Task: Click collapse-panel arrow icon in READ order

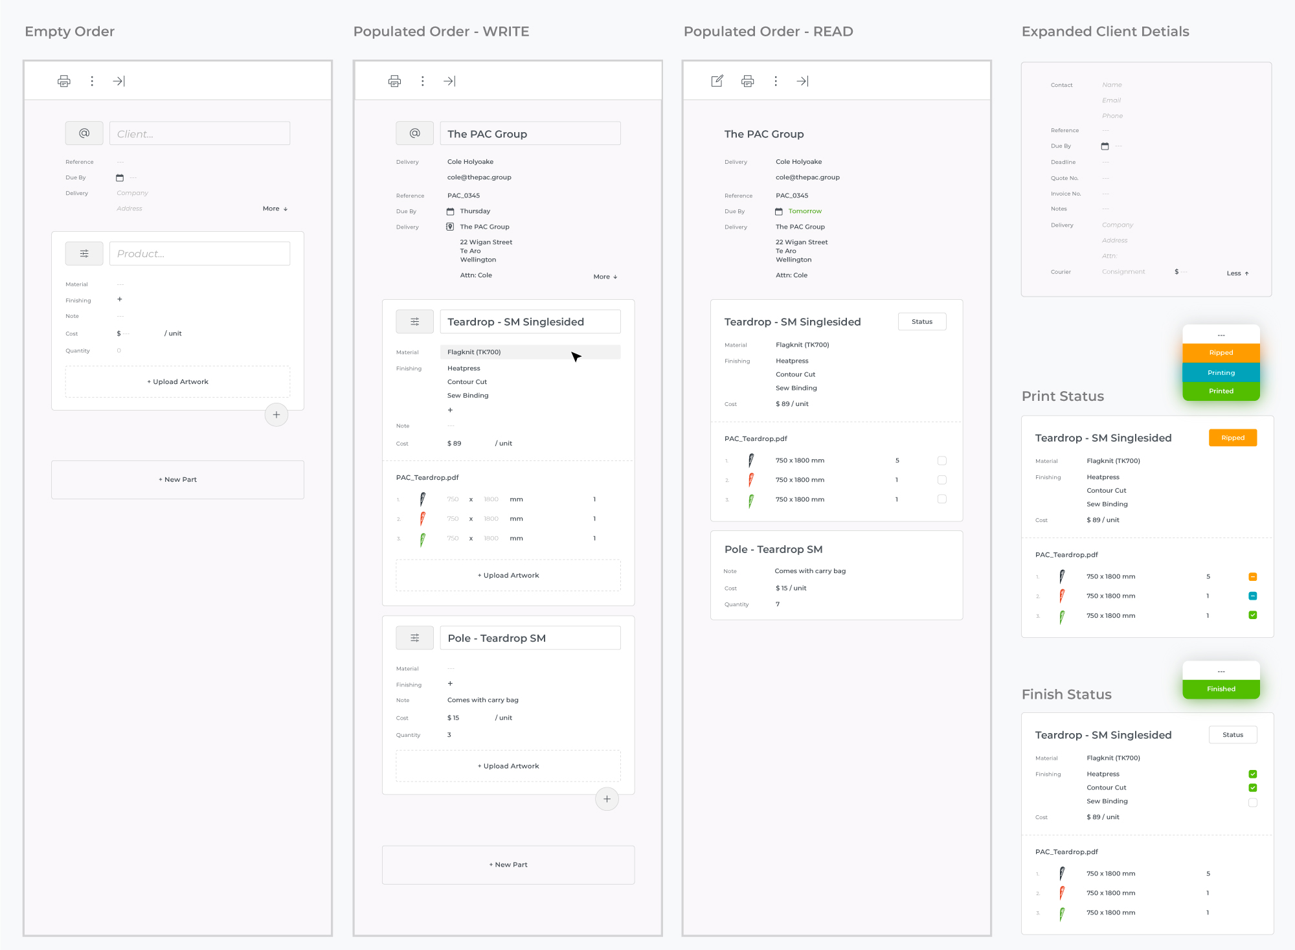Action: tap(802, 81)
